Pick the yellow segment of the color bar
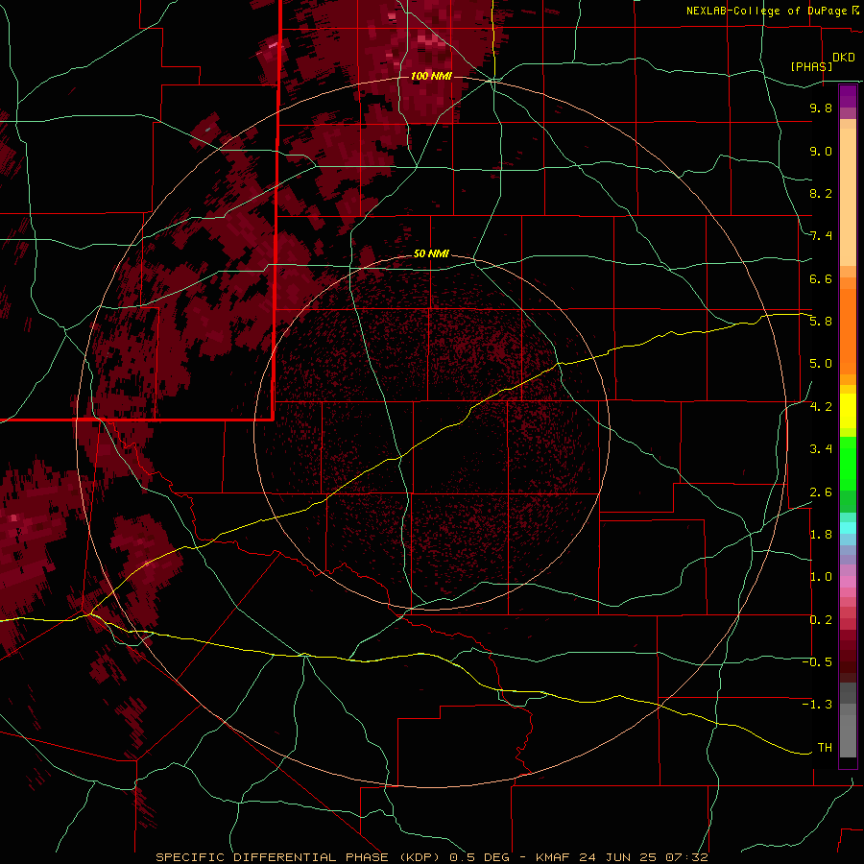Viewport: 864px width, 864px height. (848, 411)
